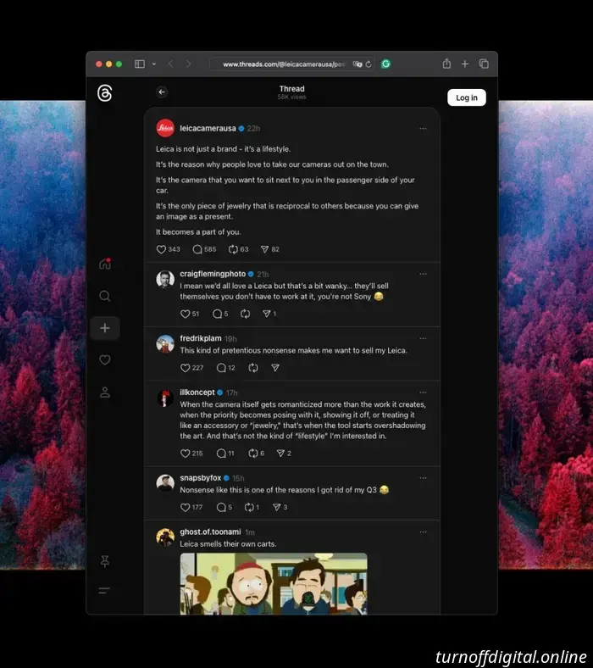Reload page with Safari refresh icon
593x668 pixels.
point(369,64)
